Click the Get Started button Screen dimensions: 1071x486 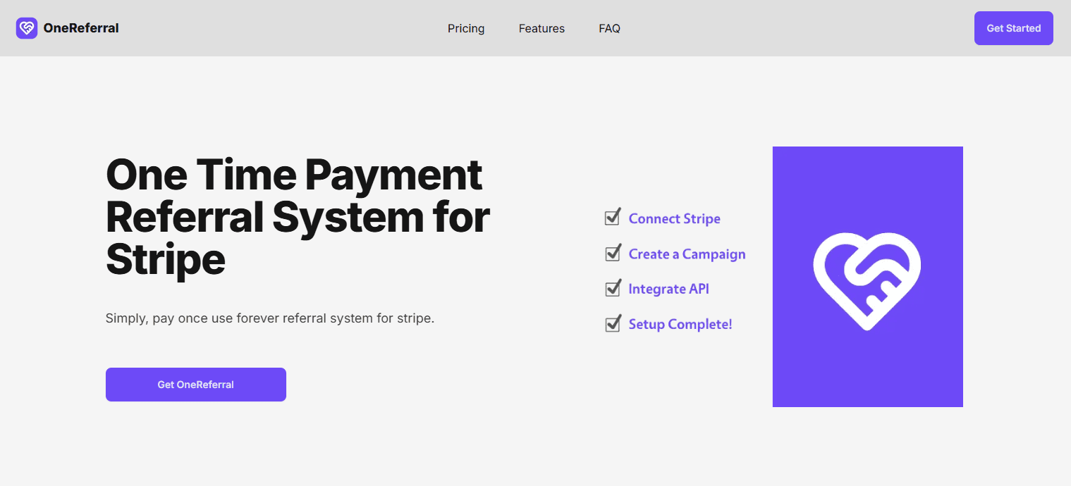[1013, 28]
